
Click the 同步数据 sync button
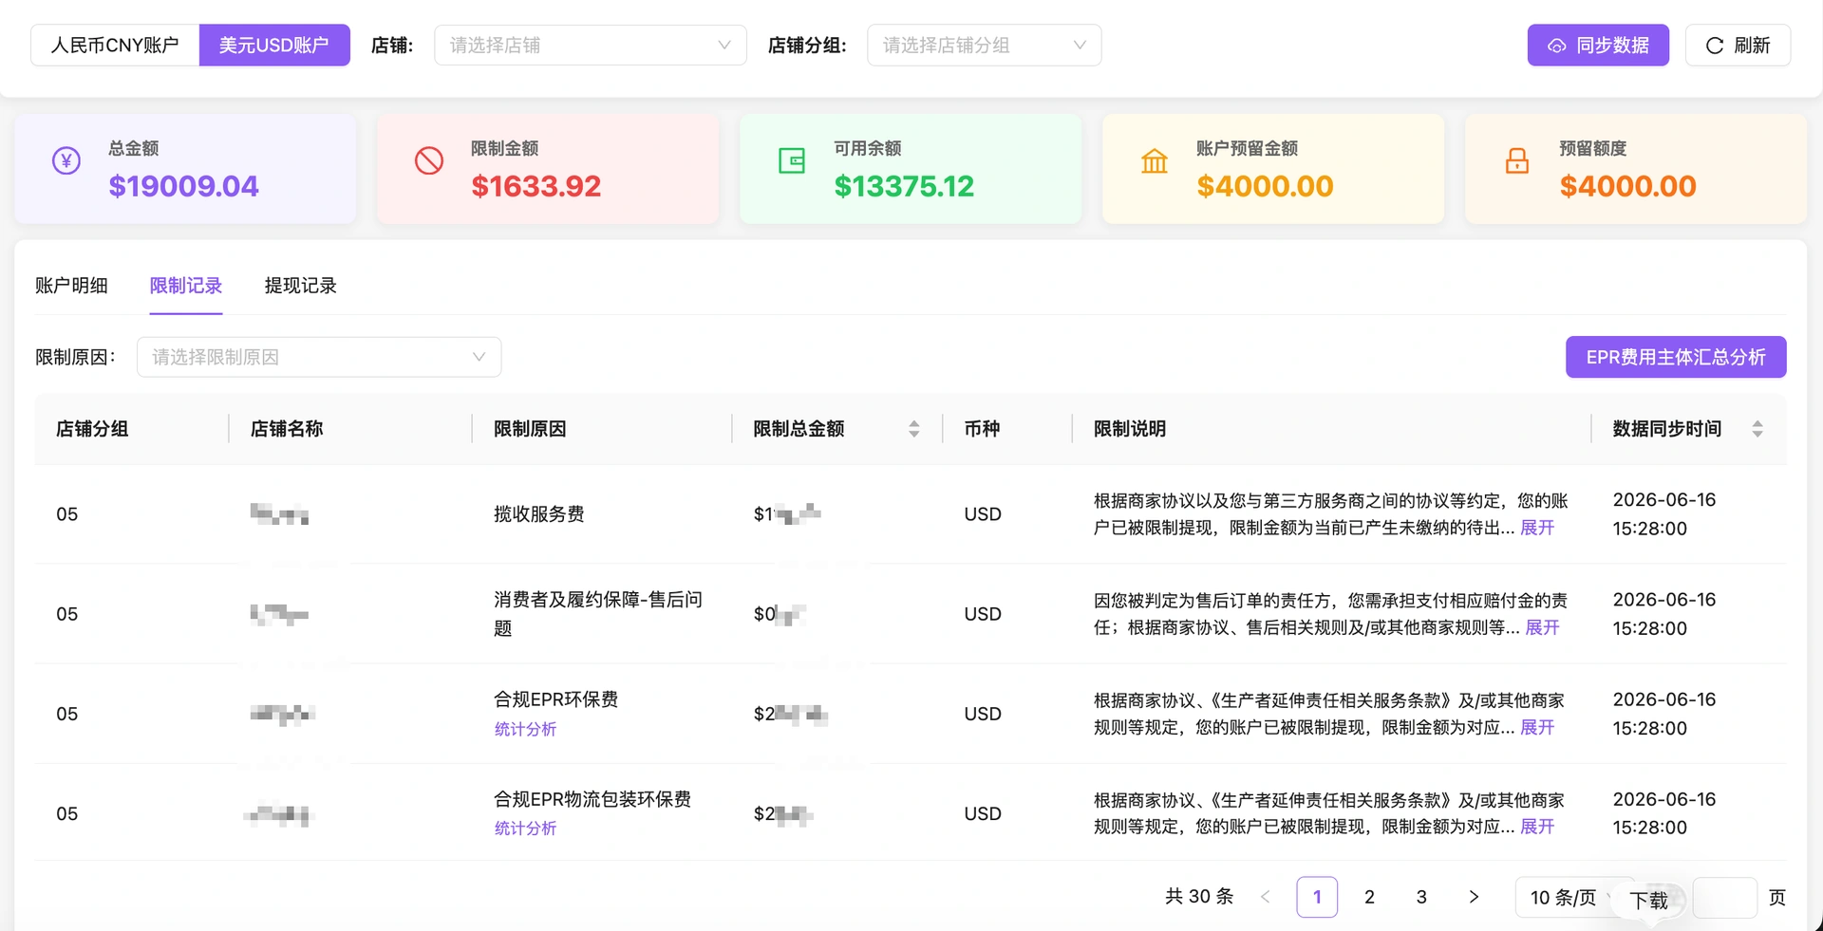tap(1598, 46)
